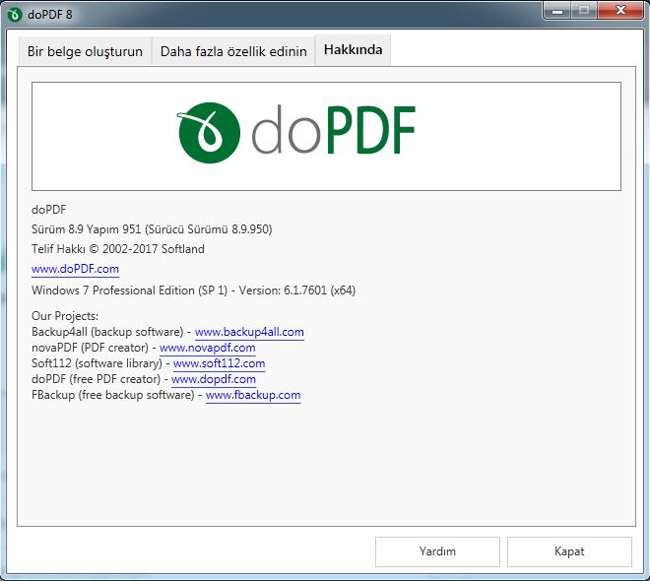This screenshot has width=650, height=581.
Task: Visit the www.fbackup.com link
Action: coord(253,395)
